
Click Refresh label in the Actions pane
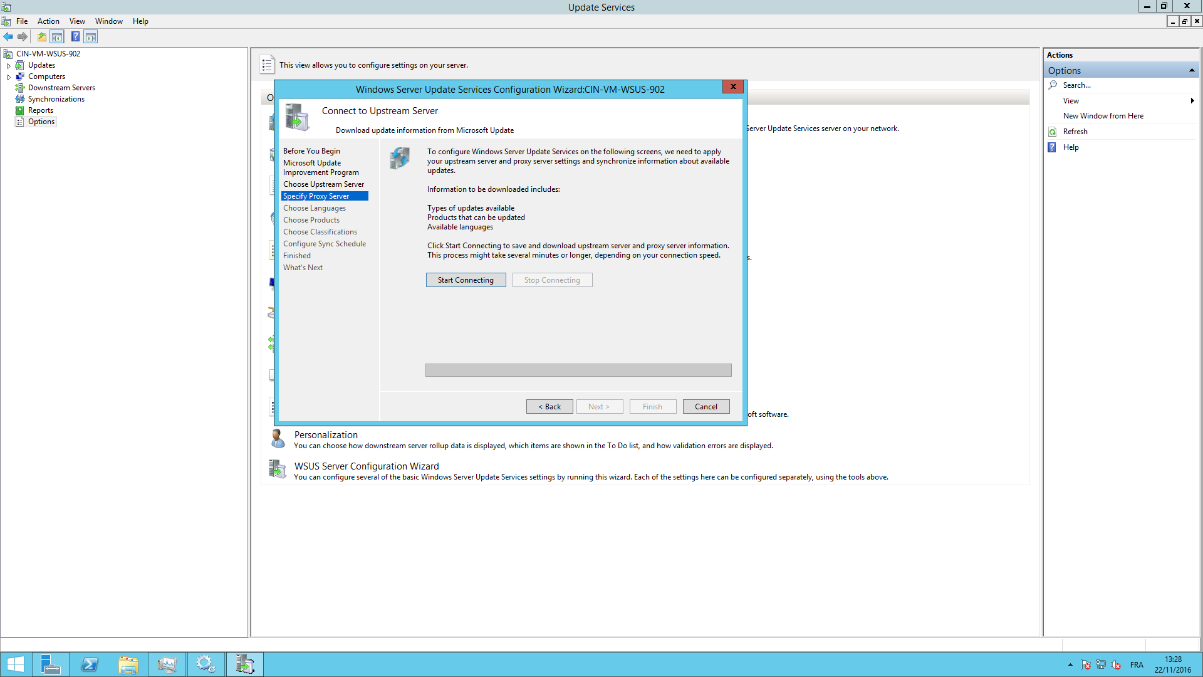coord(1075,132)
